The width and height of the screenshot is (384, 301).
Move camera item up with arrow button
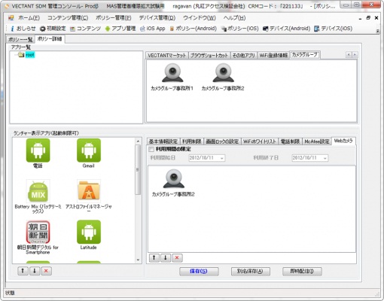click(154, 257)
